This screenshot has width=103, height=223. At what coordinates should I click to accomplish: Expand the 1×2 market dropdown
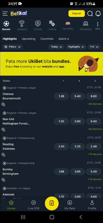94,47
